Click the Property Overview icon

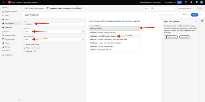[x=3, y=12]
